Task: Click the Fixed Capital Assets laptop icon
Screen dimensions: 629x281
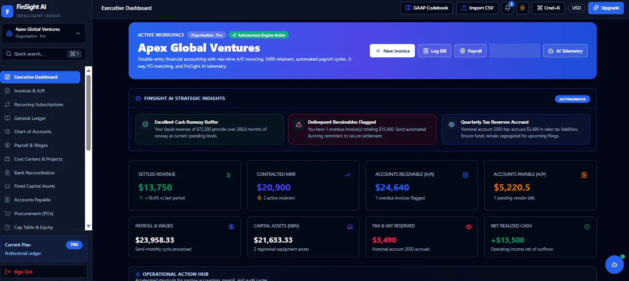Action: point(7,186)
